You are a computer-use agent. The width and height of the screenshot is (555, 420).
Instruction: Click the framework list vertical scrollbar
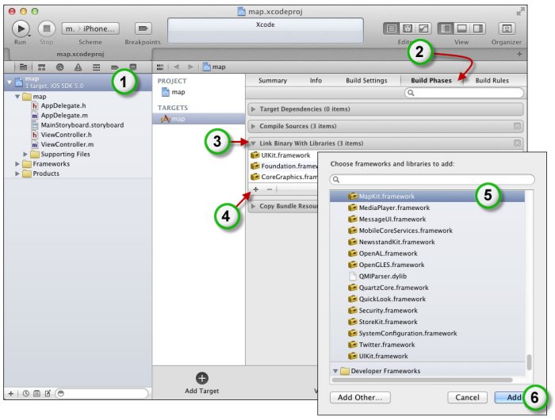[x=529, y=362]
